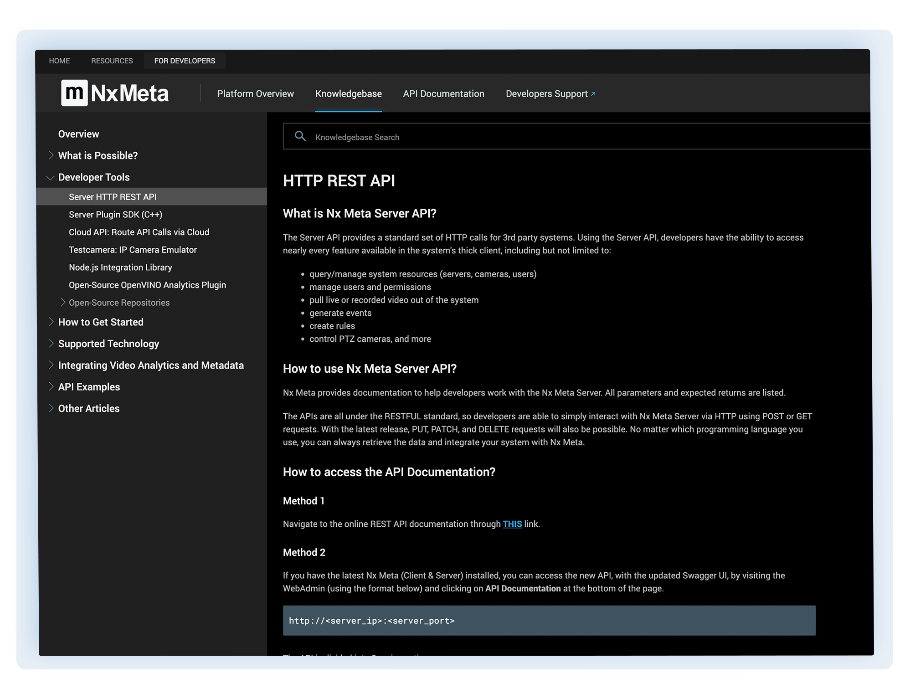
Task: Click the Server Plugin SDK (C++) item icon
Action: coord(116,215)
